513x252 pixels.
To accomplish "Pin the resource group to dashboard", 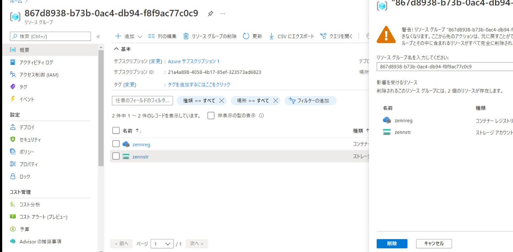I will point(210,14).
